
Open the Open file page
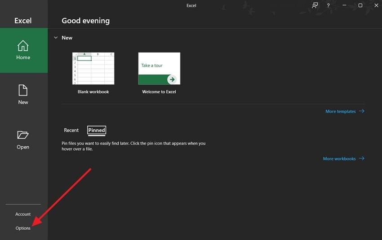pos(23,140)
